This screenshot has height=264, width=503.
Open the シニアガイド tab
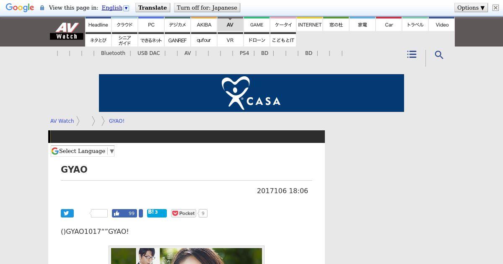click(x=124, y=40)
